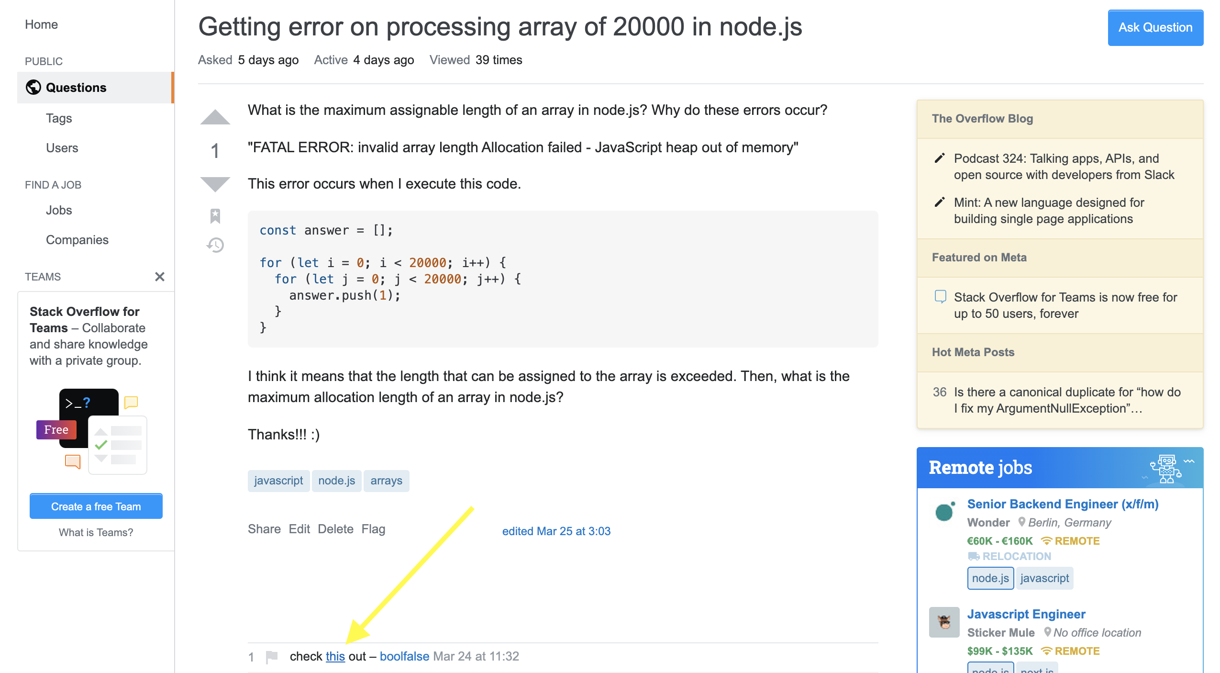Image resolution: width=1220 pixels, height=673 pixels.
Task: Open 'edited Mar 25 at 3:03' link
Action: point(556,531)
